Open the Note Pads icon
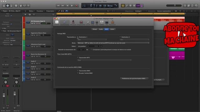The width and height of the screenshot is (200, 112). pos(188,6)
